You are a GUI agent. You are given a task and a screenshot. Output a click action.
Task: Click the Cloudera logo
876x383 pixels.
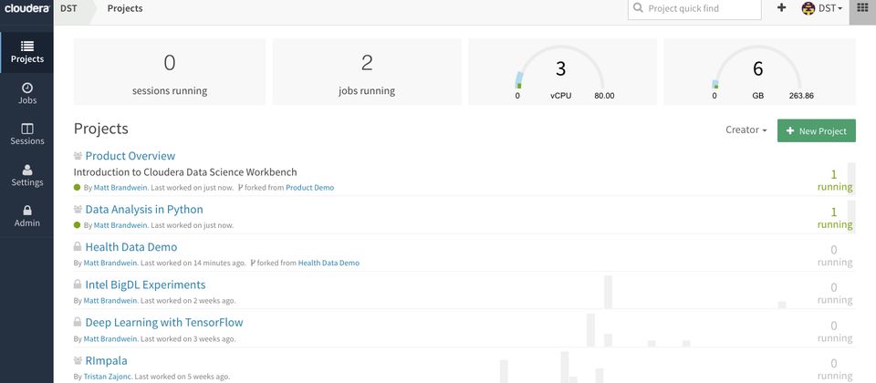(x=26, y=8)
